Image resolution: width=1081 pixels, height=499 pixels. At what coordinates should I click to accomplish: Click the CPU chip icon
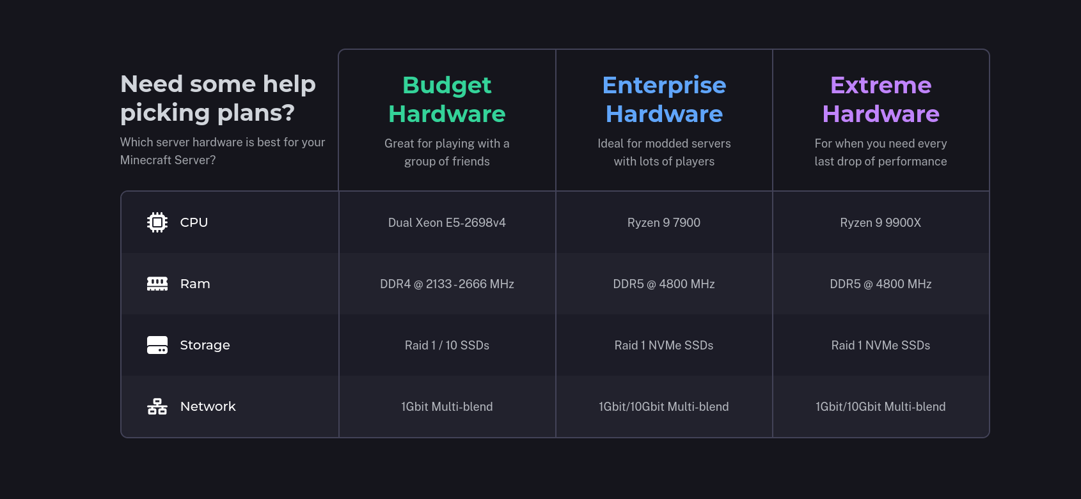[x=157, y=222]
